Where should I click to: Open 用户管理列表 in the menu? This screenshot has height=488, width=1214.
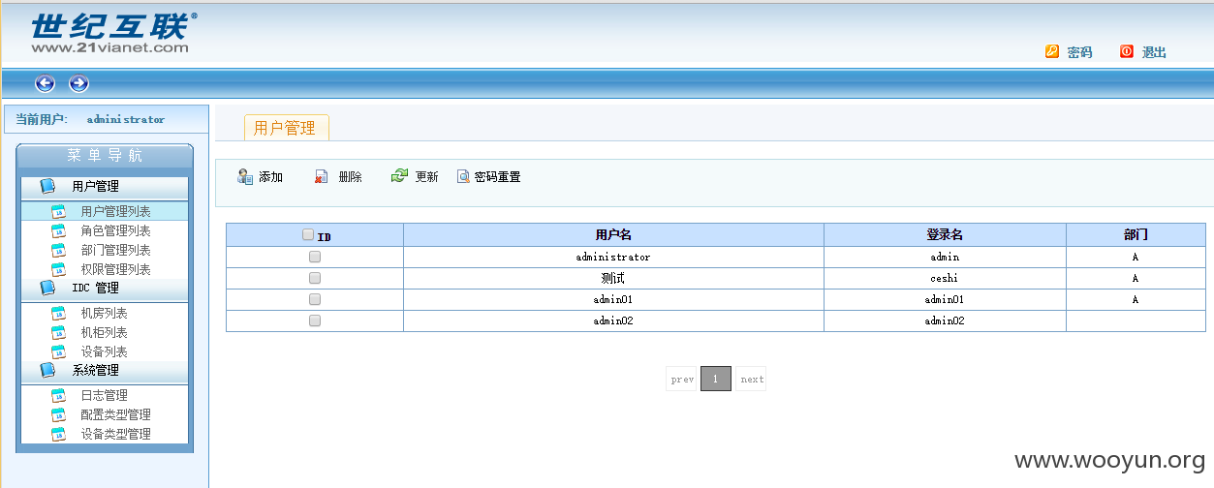coord(115,211)
